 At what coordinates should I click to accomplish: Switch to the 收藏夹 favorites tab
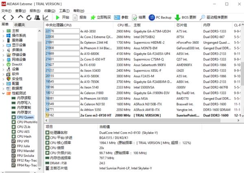[x=20, y=25]
